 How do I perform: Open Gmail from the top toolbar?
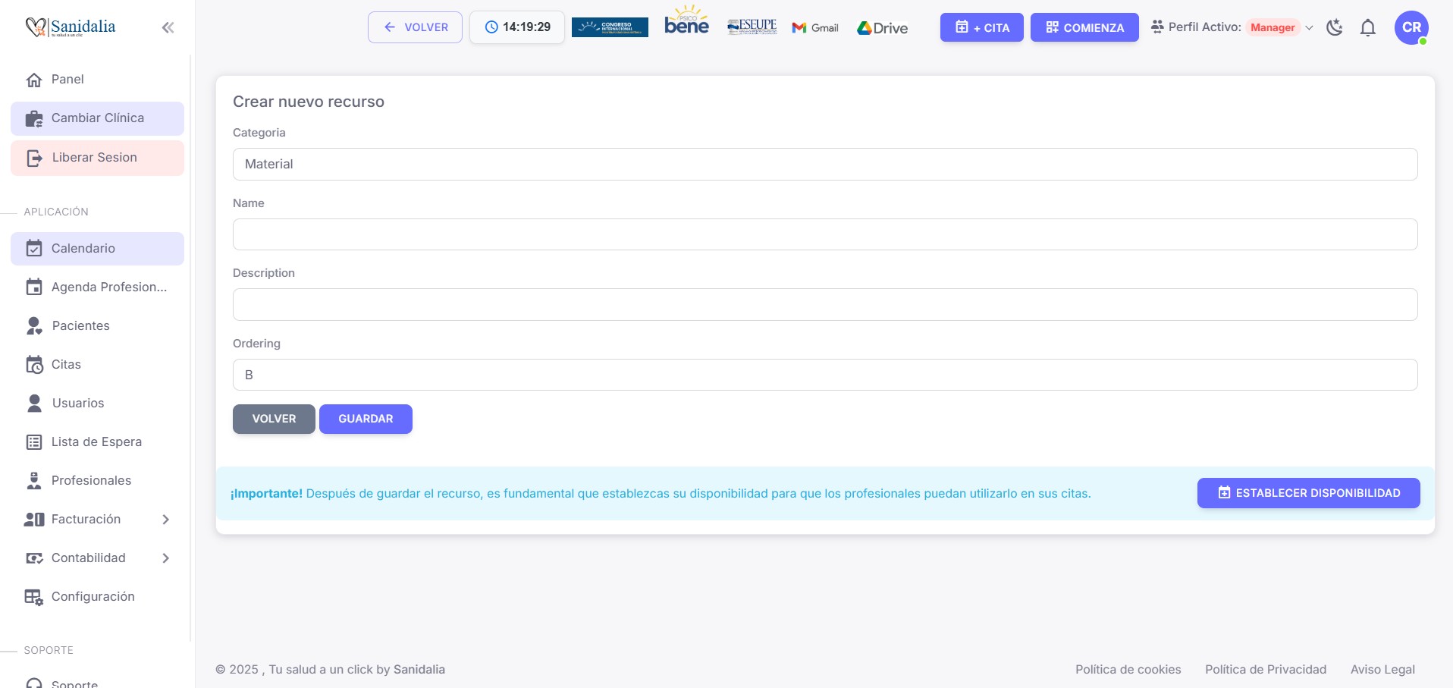(x=815, y=27)
